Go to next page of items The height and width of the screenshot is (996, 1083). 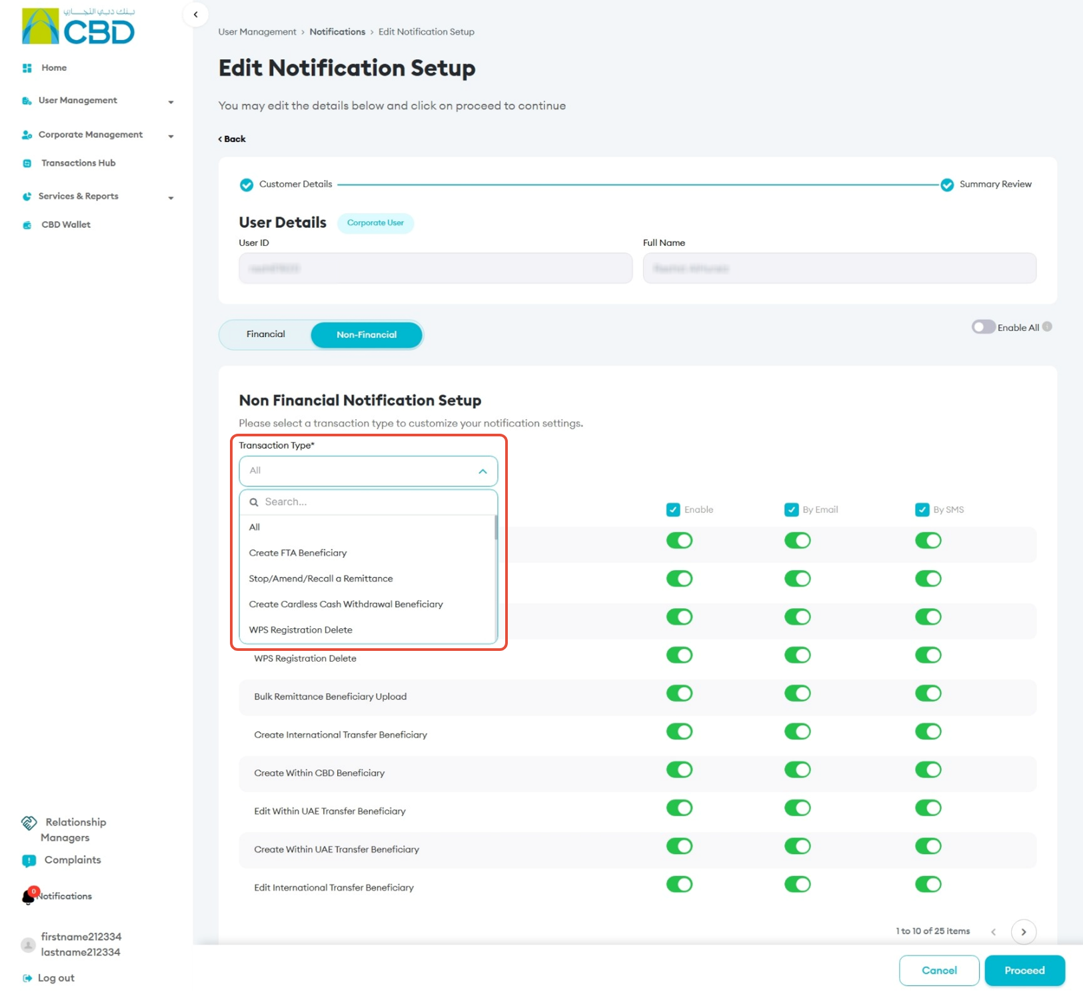click(x=1024, y=932)
